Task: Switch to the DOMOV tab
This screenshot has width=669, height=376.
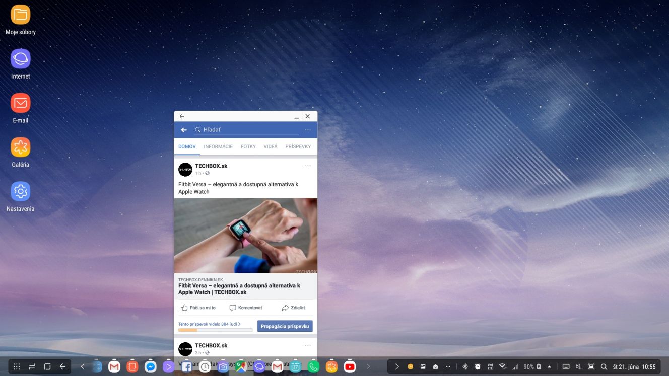Action: point(187,147)
